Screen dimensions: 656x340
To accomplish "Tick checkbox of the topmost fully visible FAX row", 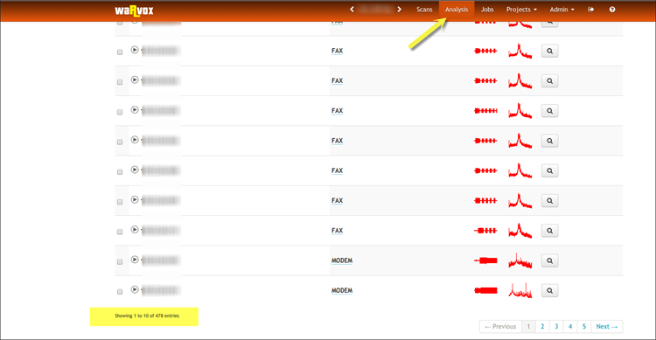I will 120,52.
